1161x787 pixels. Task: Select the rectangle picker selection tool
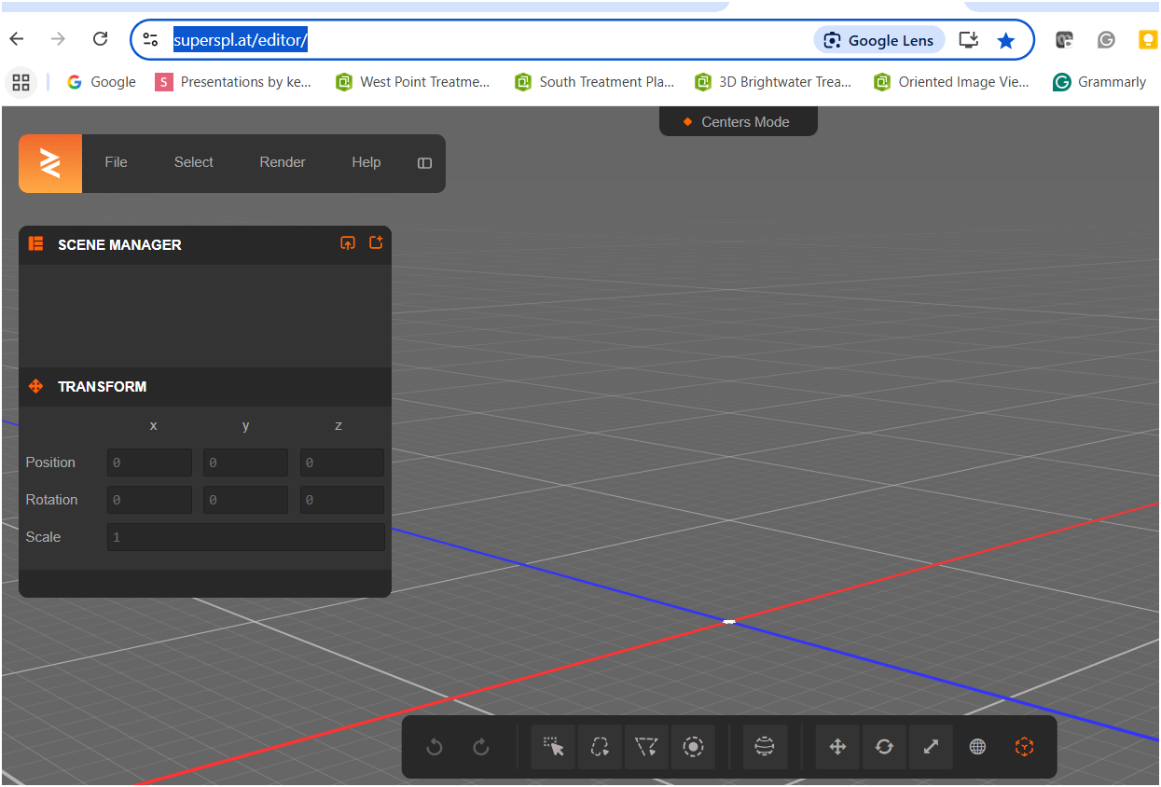pyautogui.click(x=554, y=747)
